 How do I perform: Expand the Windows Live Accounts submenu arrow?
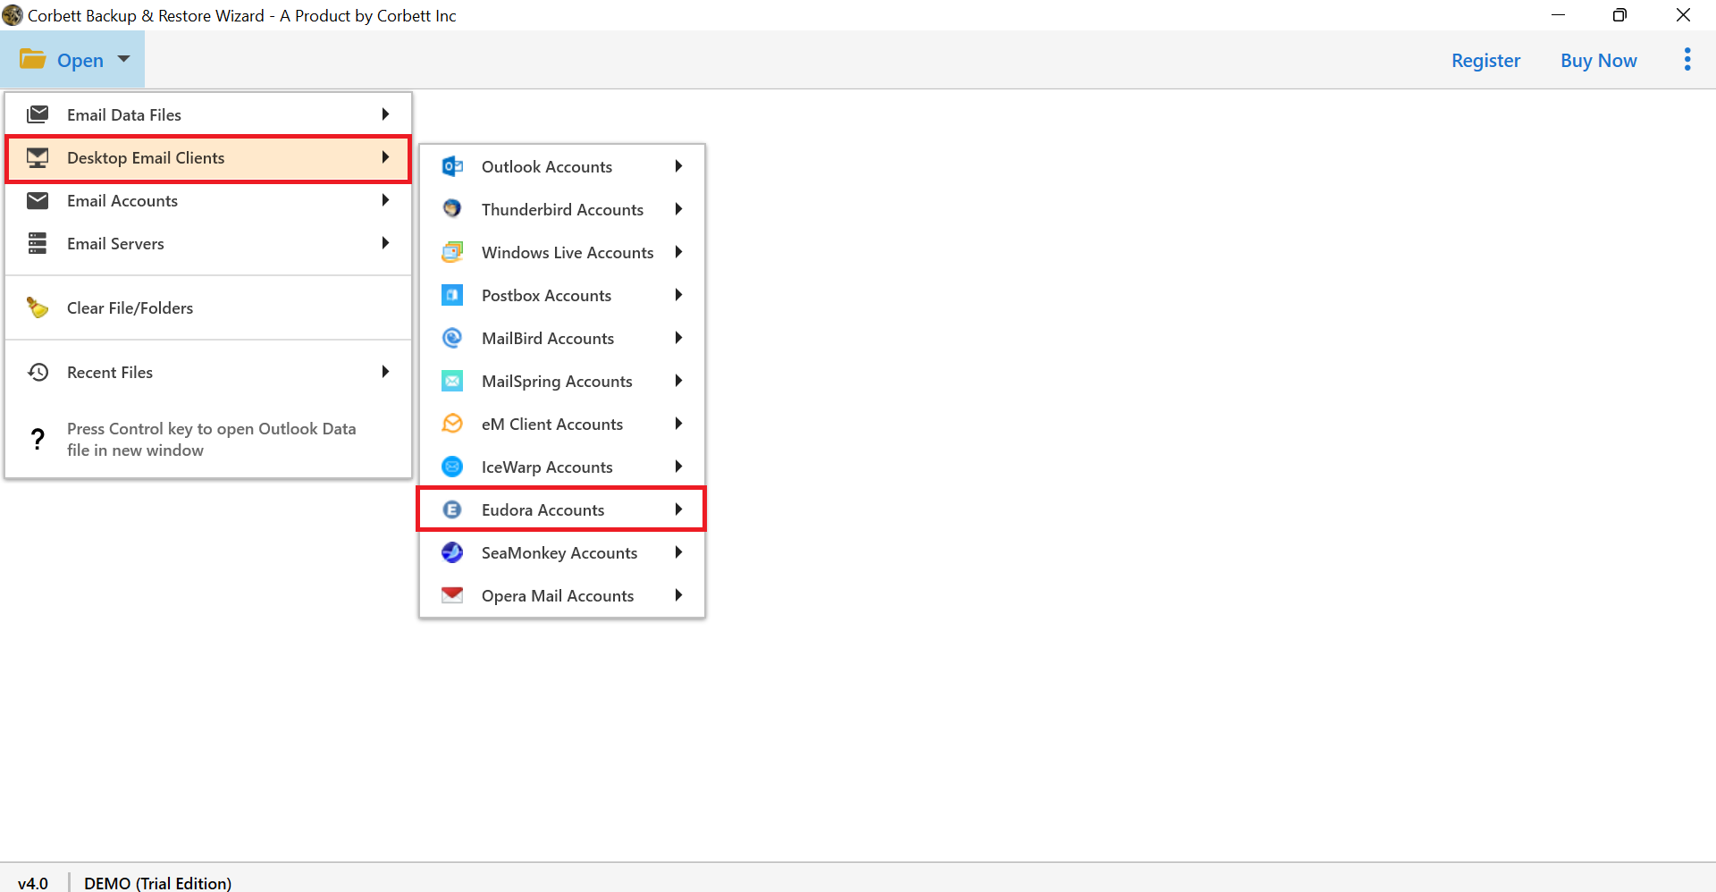coord(678,252)
